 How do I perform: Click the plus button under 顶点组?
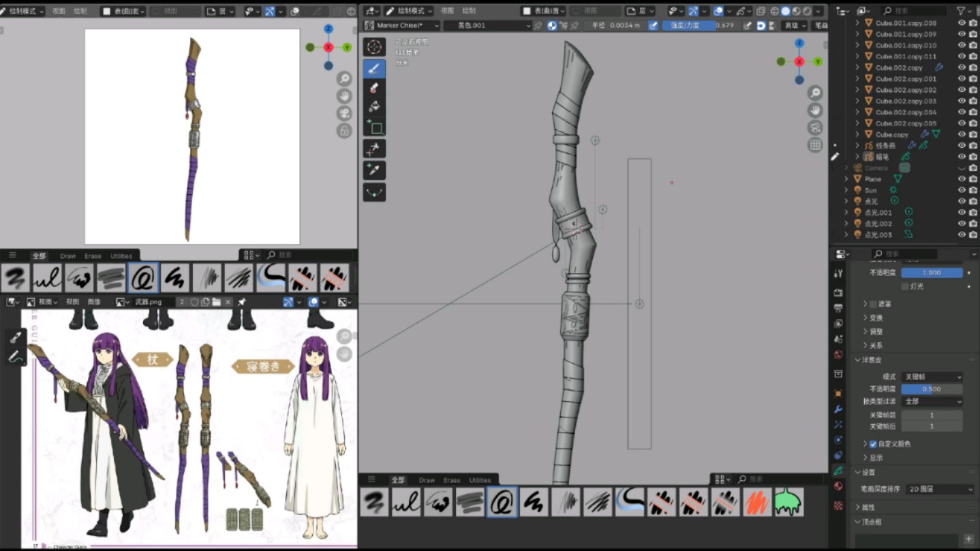(968, 539)
